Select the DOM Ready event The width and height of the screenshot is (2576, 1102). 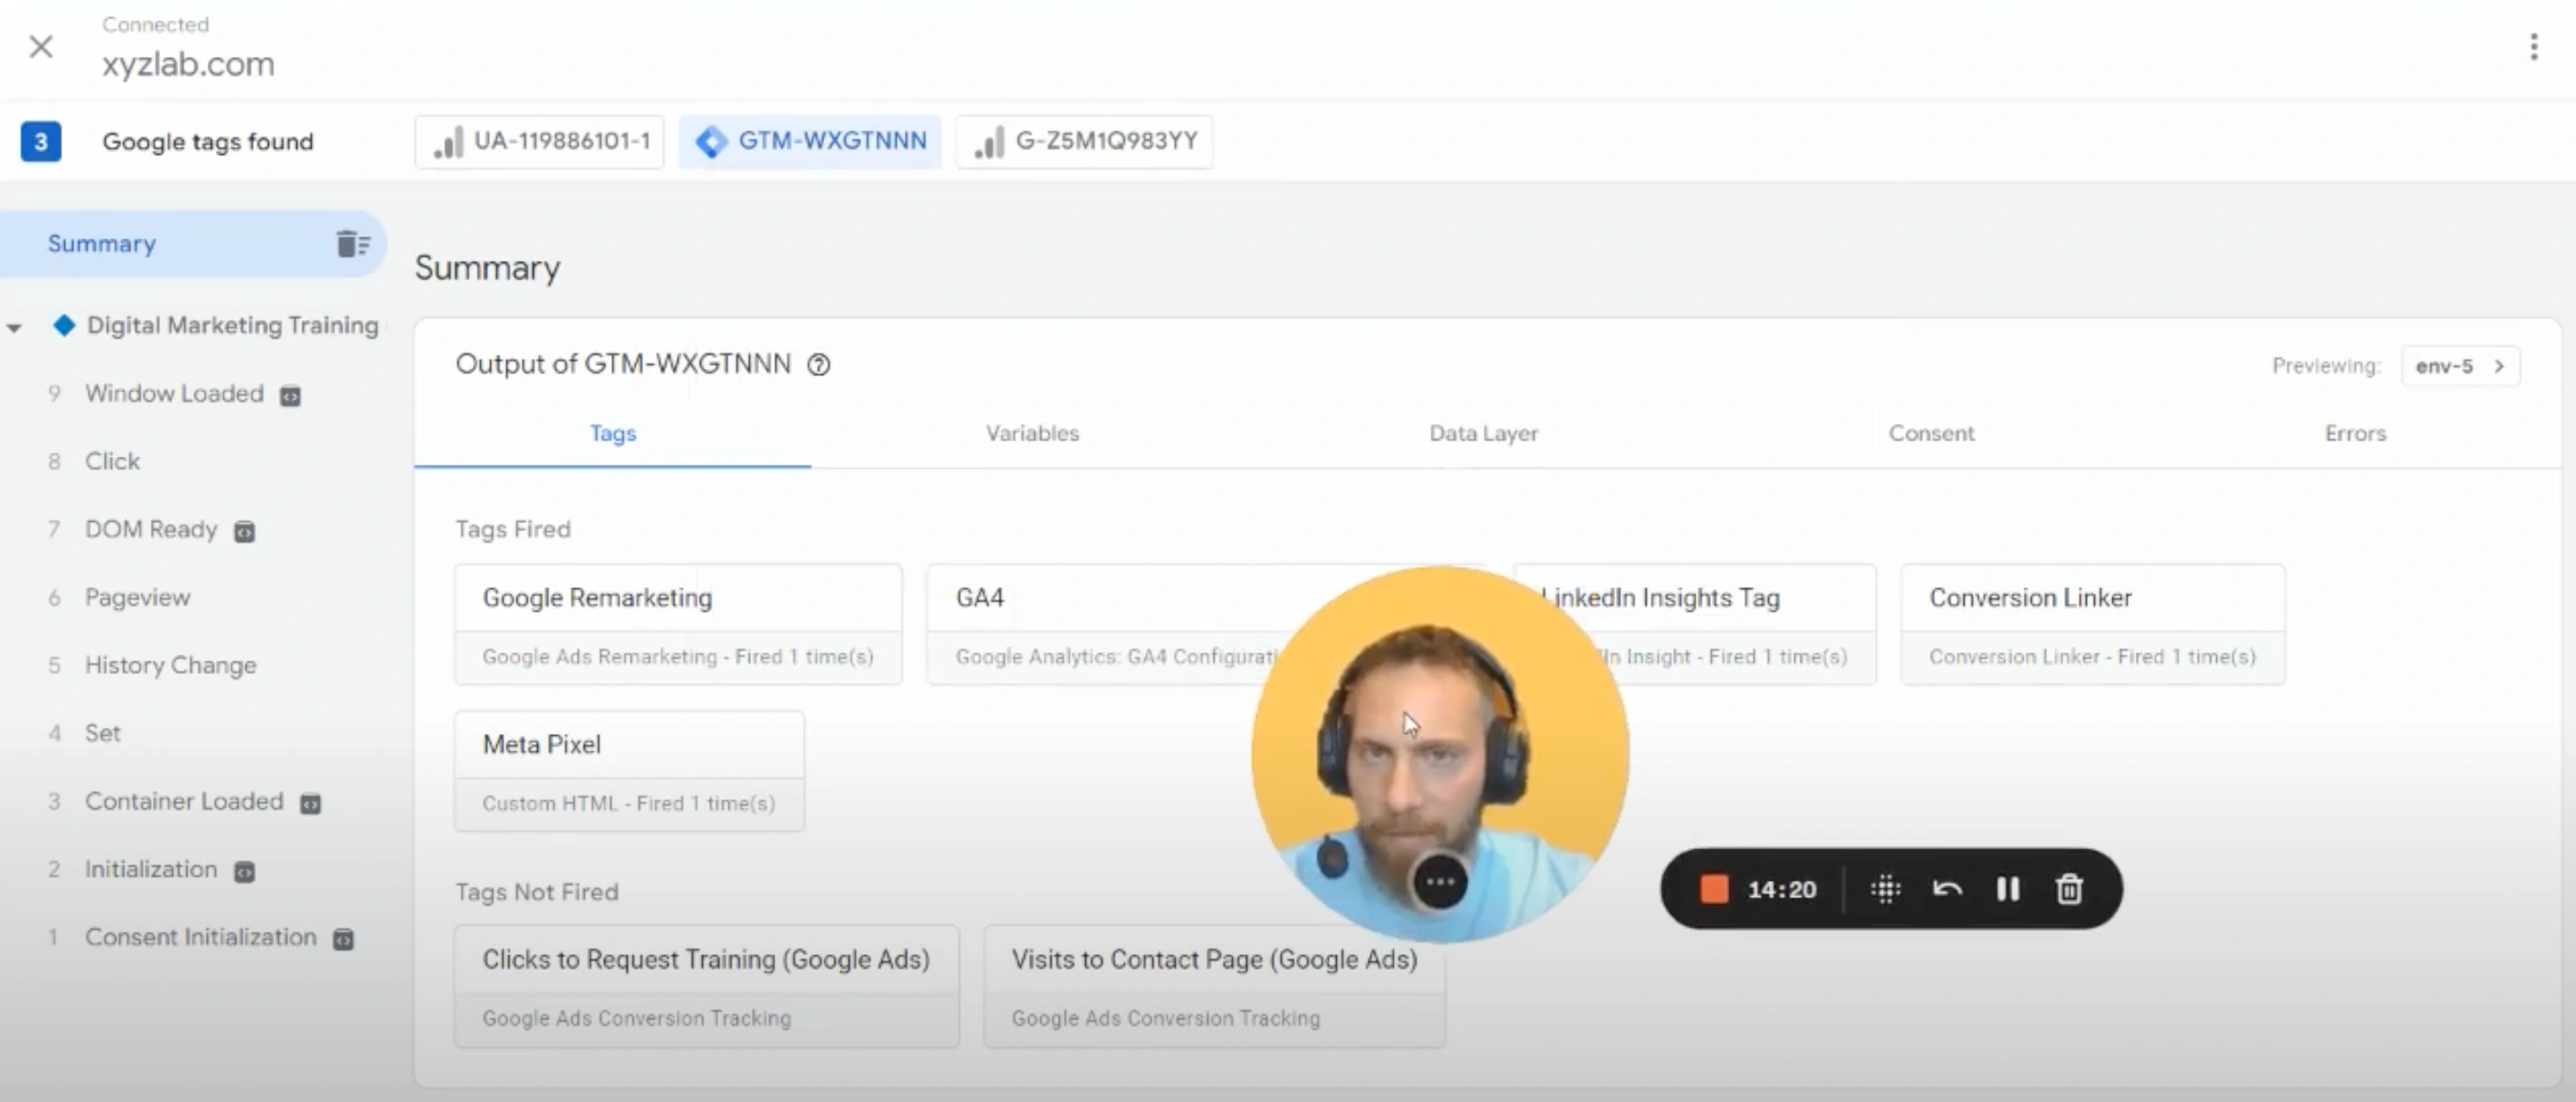point(151,529)
